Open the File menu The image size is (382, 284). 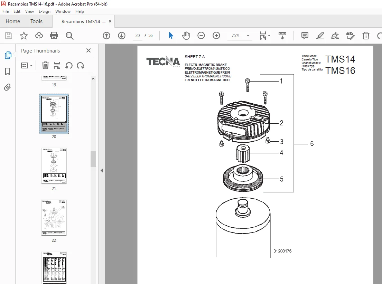(x=6, y=11)
